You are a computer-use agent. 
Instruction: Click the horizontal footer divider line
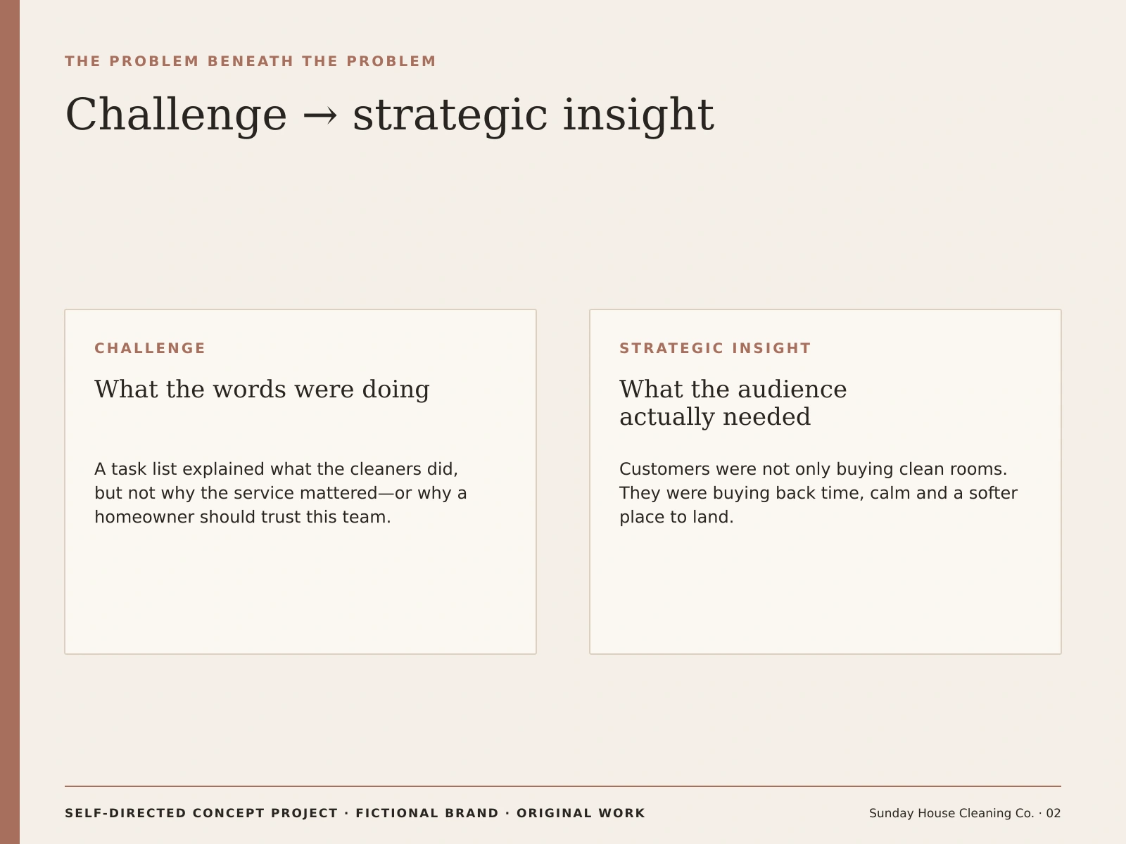click(x=563, y=786)
